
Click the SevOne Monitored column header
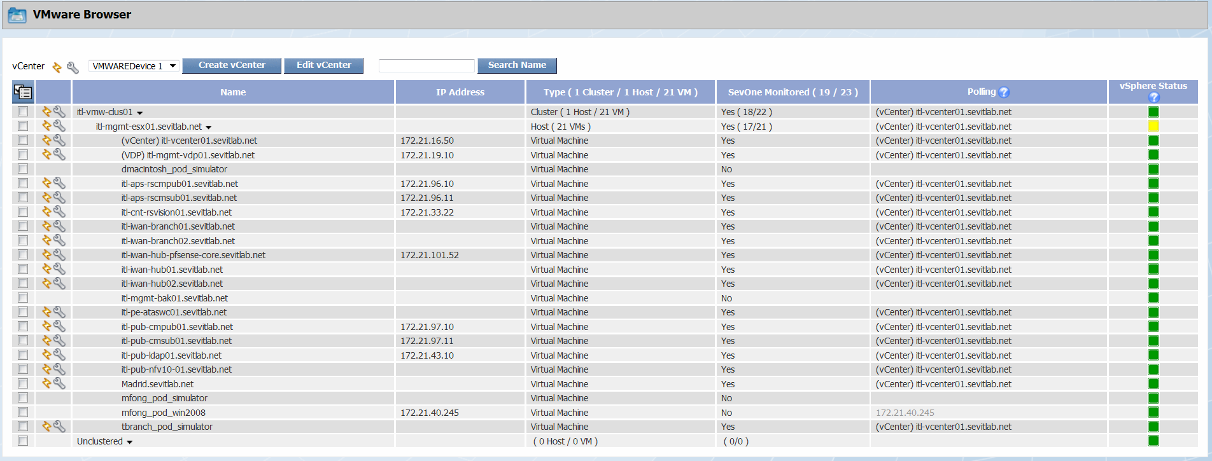pos(793,92)
